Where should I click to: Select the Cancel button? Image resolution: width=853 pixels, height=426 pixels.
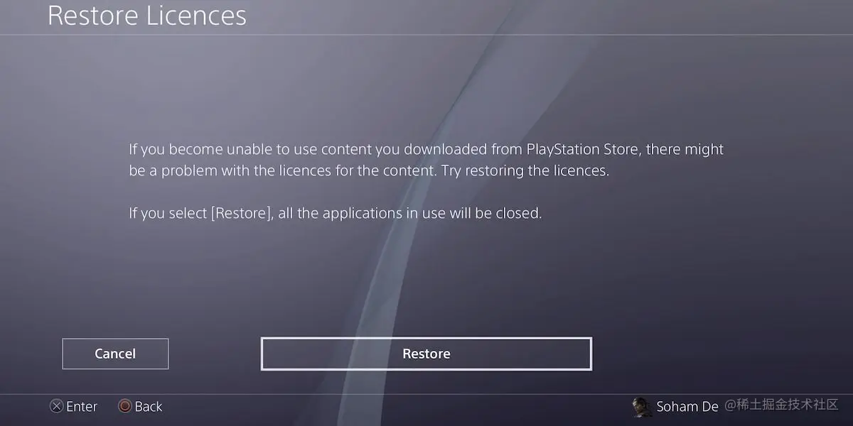pyautogui.click(x=115, y=354)
